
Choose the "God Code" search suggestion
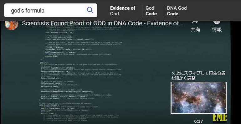[151, 11]
